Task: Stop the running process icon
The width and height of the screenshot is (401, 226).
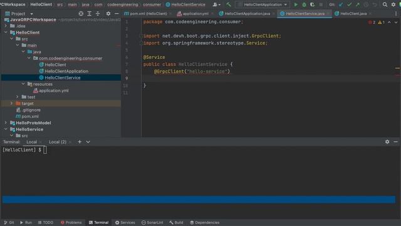Action: click(x=321, y=4)
